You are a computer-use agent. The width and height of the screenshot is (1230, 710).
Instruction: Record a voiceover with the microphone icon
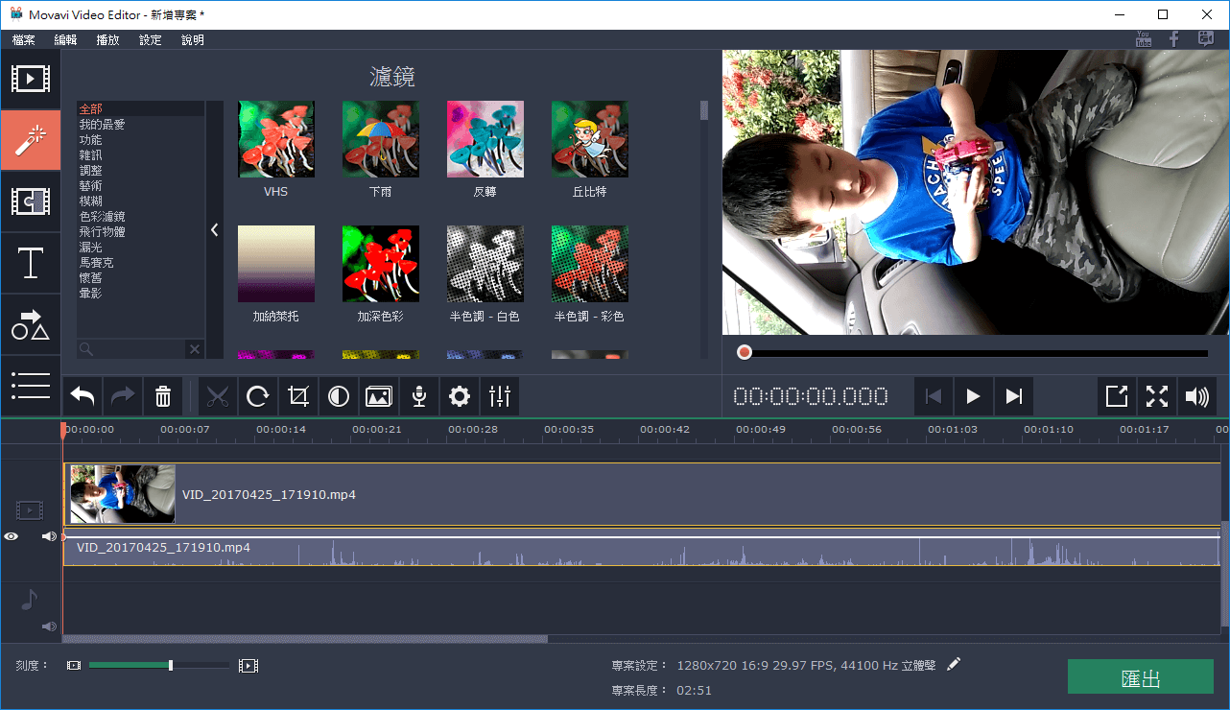[x=418, y=395]
